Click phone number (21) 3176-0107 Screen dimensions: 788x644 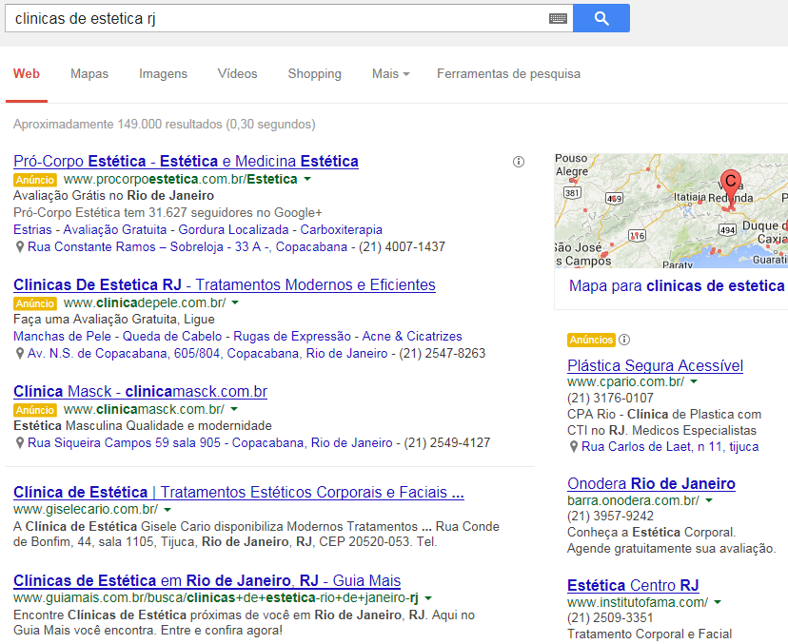tap(610, 399)
